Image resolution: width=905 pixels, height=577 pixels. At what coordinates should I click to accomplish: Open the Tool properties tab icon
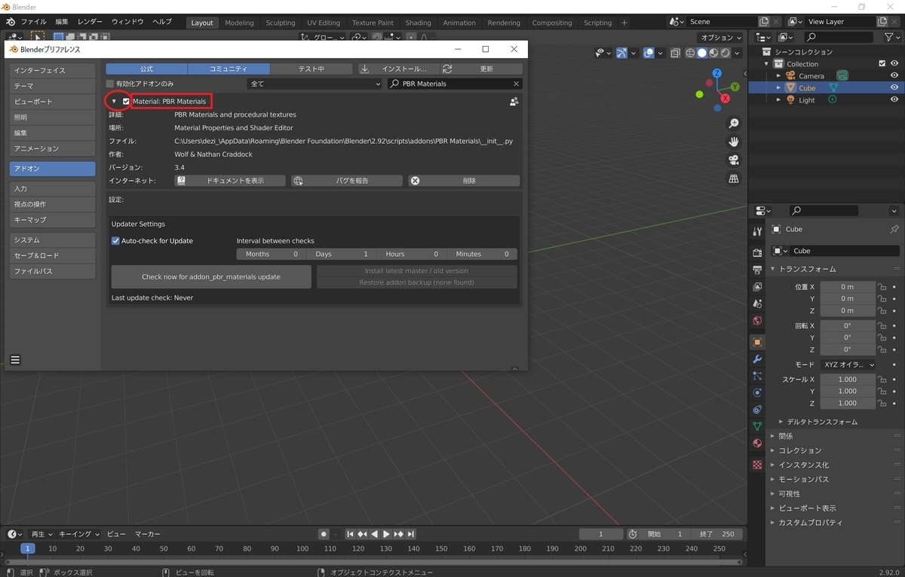[x=757, y=231]
